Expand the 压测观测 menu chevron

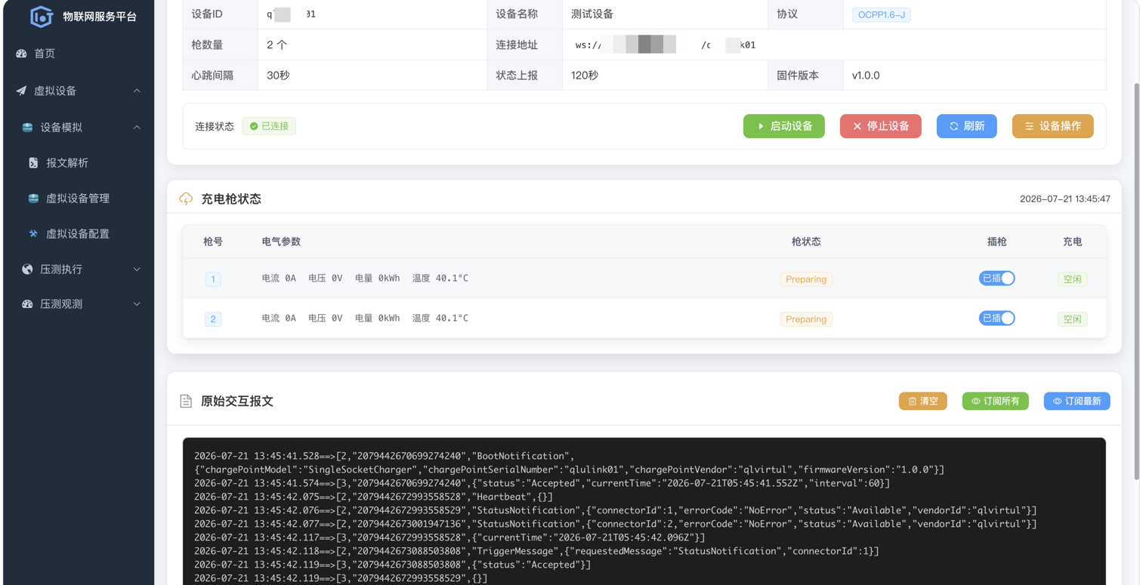click(137, 304)
